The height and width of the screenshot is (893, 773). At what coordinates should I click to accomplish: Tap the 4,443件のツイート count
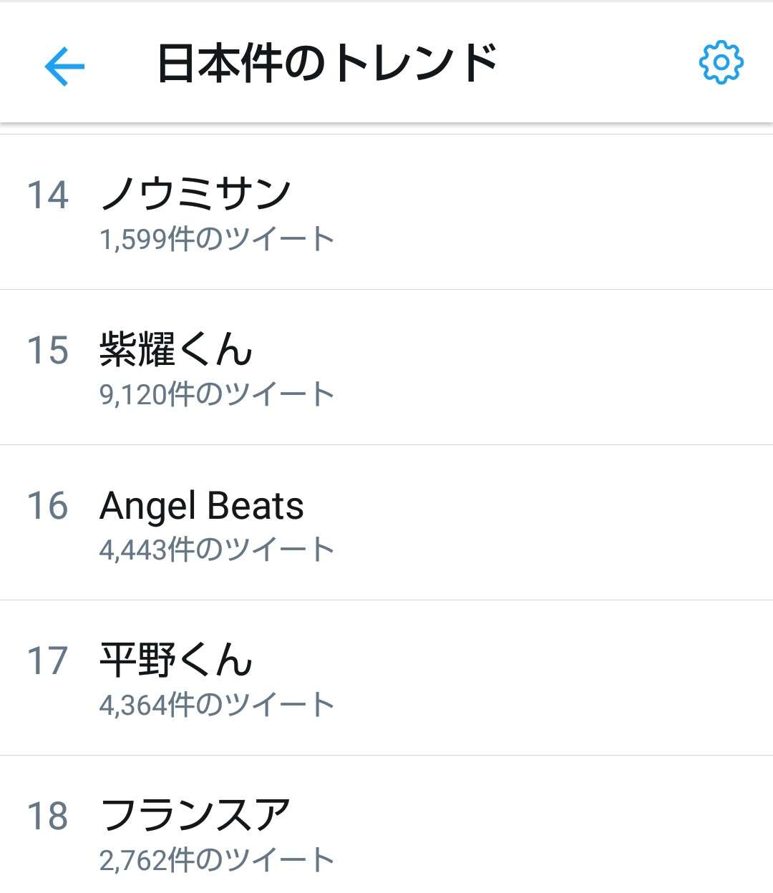217,550
